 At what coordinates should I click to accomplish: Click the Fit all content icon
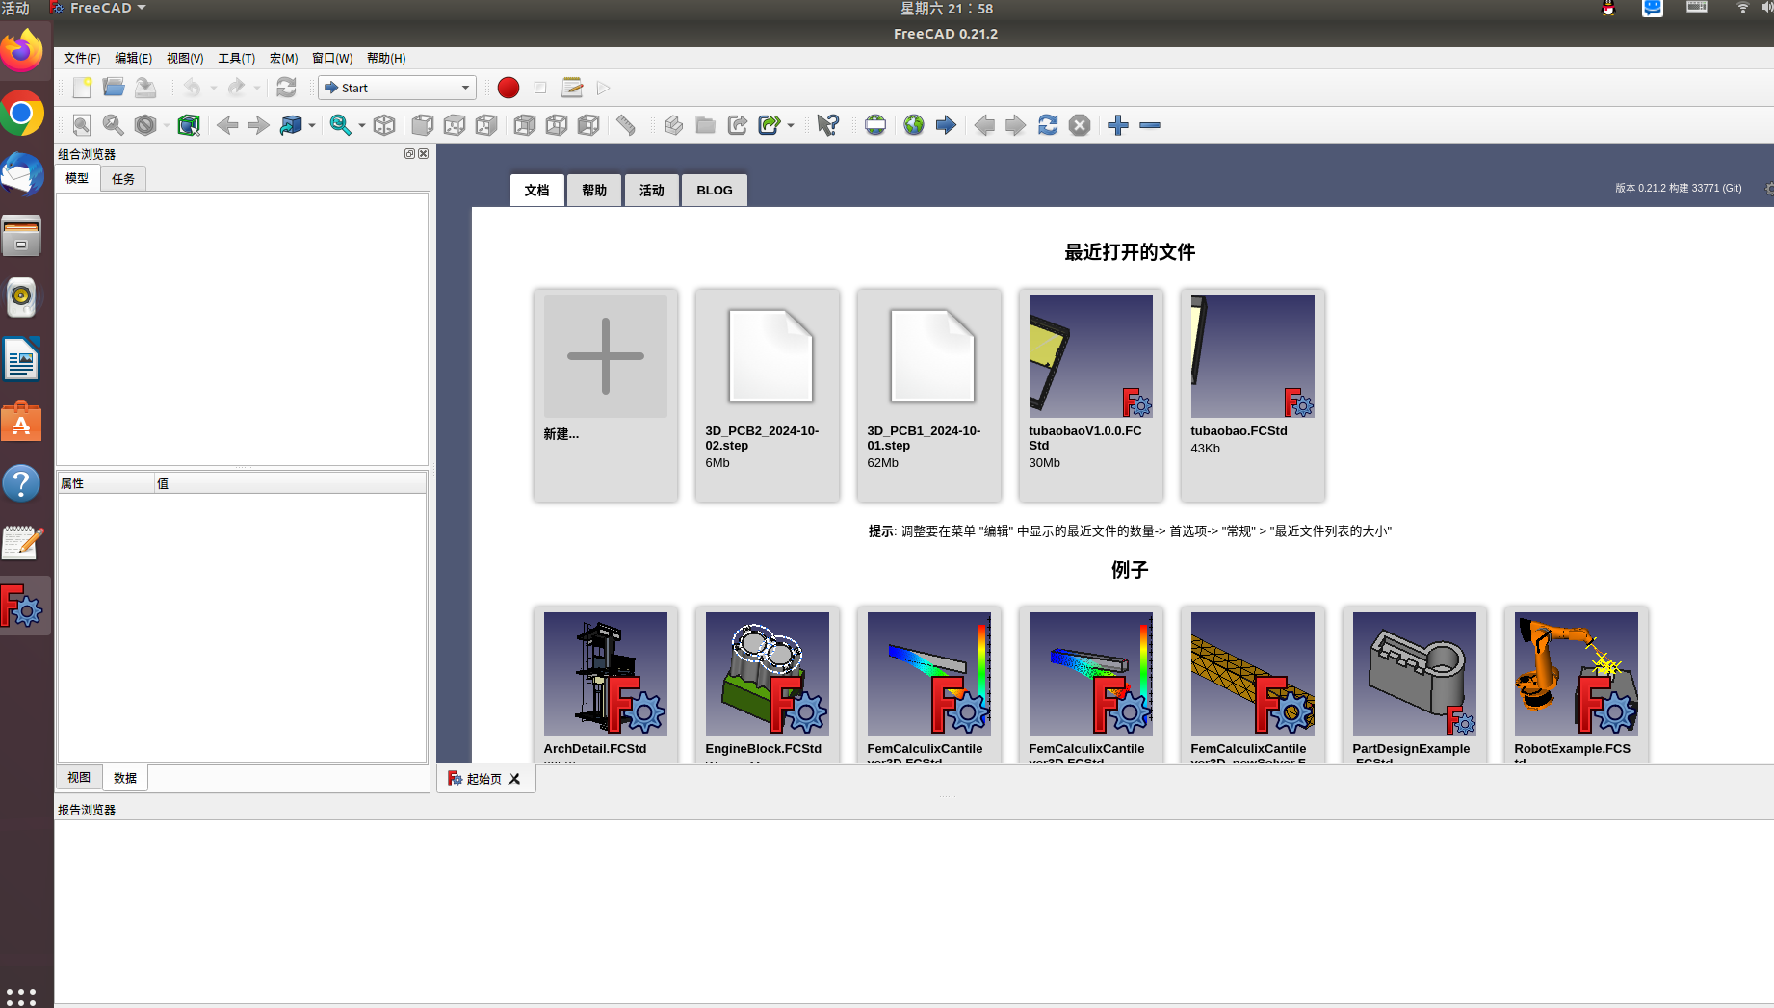pos(82,125)
